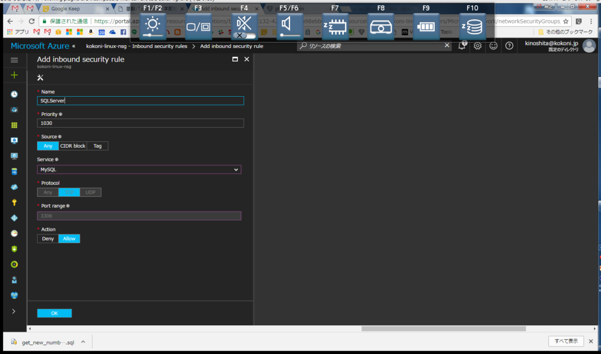Click the OK button
The height and width of the screenshot is (354, 601).
tap(54, 313)
